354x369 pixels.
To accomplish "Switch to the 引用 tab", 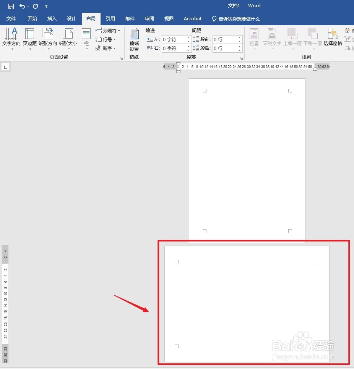I will click(110, 19).
